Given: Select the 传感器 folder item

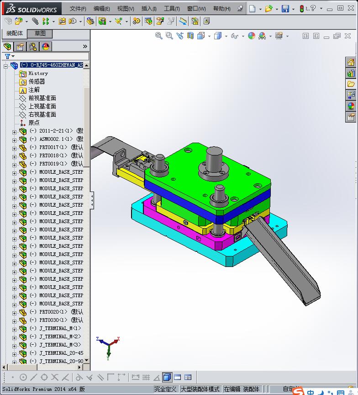Looking at the screenshot, I should (x=37, y=81).
